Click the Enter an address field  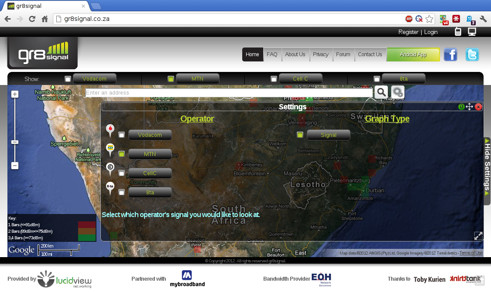pyautogui.click(x=229, y=93)
